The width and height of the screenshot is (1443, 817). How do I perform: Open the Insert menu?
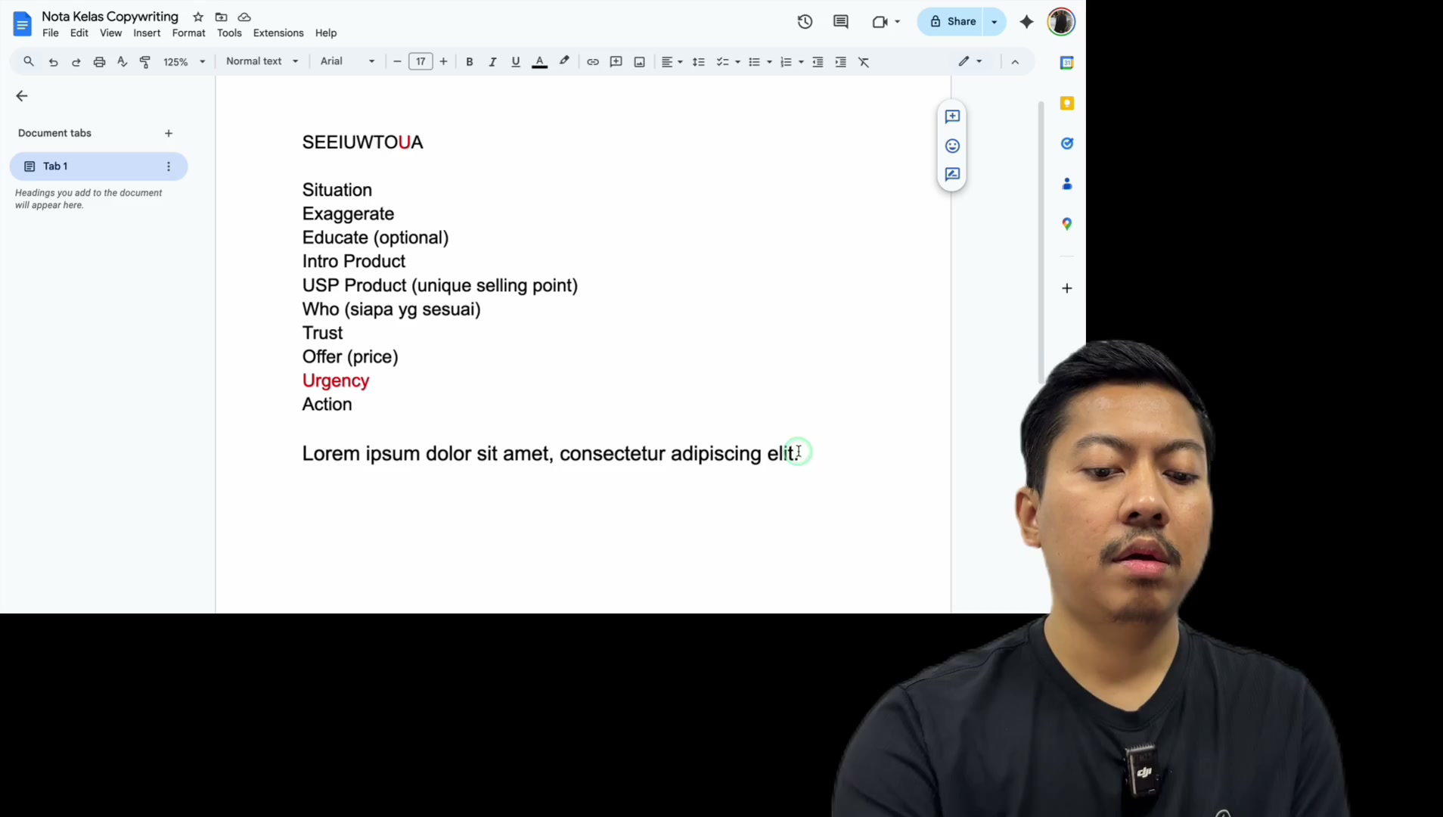click(x=147, y=33)
